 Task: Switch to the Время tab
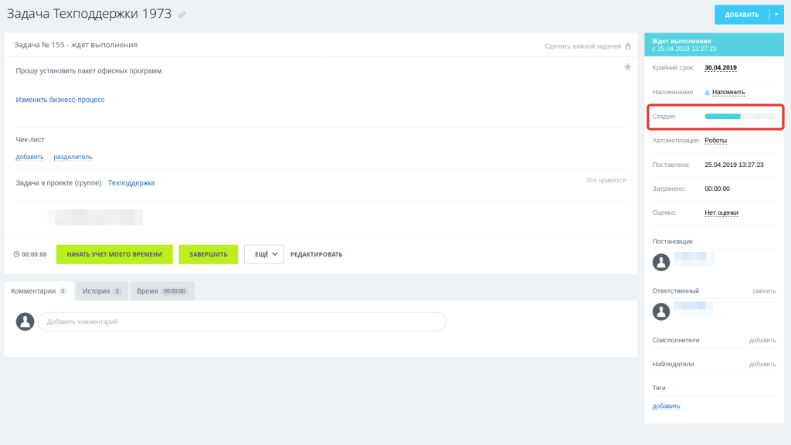click(162, 291)
